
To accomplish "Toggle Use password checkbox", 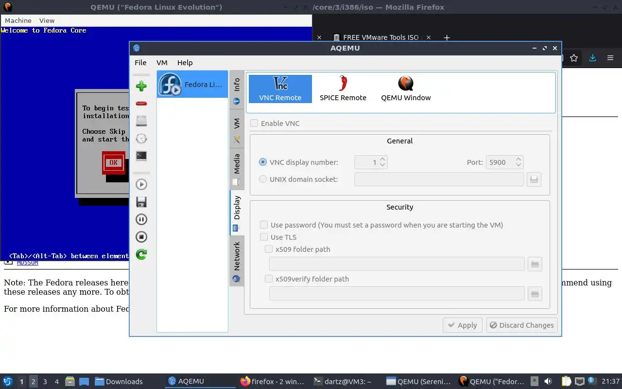I will pyautogui.click(x=264, y=225).
